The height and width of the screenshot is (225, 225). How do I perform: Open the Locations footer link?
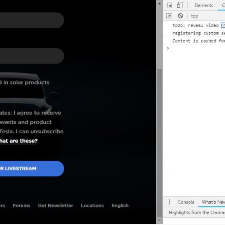click(x=92, y=205)
